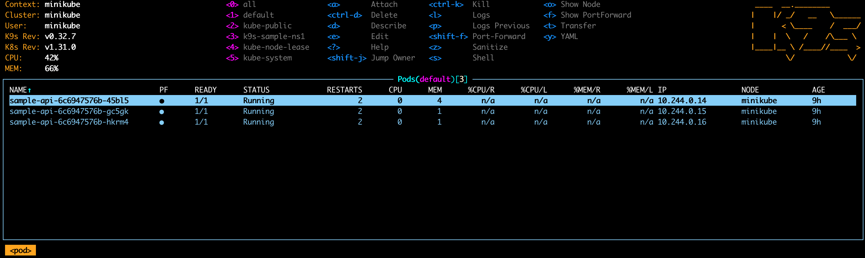The height and width of the screenshot is (258, 865).
Task: Open Shell via the <s> hint
Action: point(461,58)
